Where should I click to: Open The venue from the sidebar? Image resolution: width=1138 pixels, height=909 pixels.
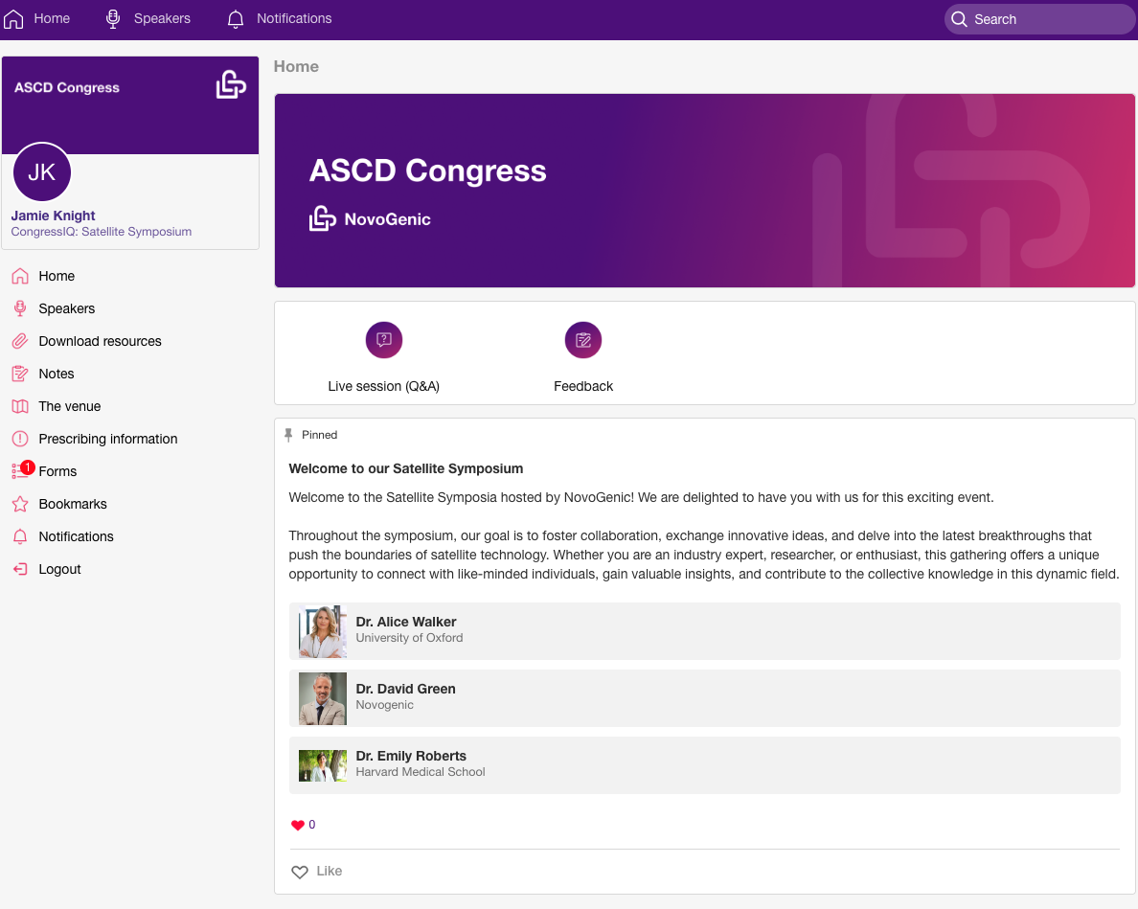pyautogui.click(x=70, y=407)
